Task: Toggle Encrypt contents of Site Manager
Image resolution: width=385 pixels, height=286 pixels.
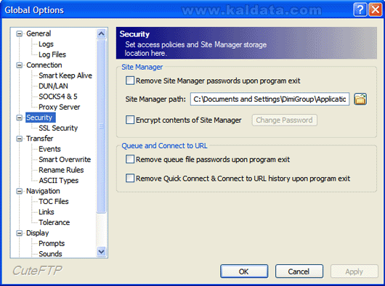Action: pyautogui.click(x=130, y=120)
